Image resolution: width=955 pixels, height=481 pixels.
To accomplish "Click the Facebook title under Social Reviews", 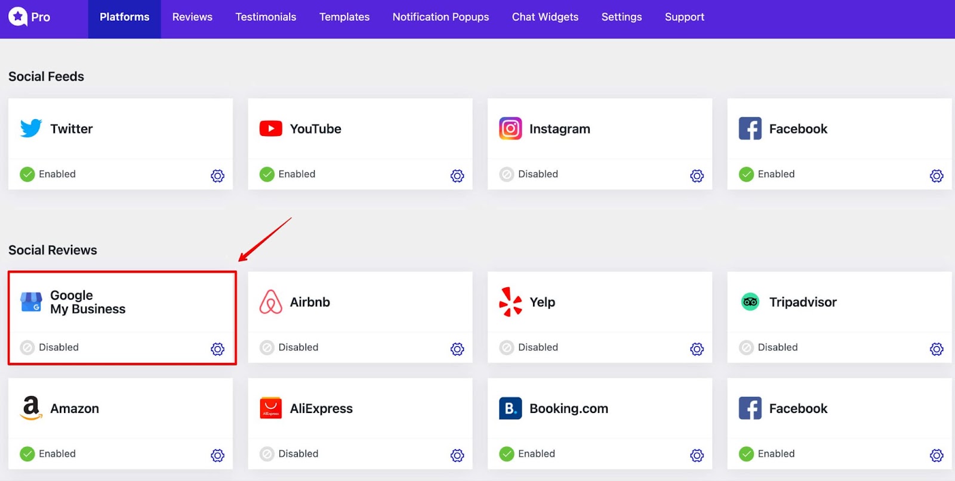I will 798,408.
